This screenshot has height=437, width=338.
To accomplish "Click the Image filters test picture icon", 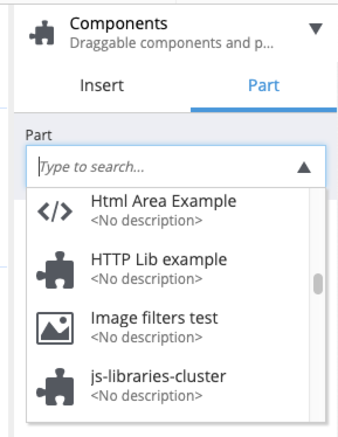I will (55, 328).
